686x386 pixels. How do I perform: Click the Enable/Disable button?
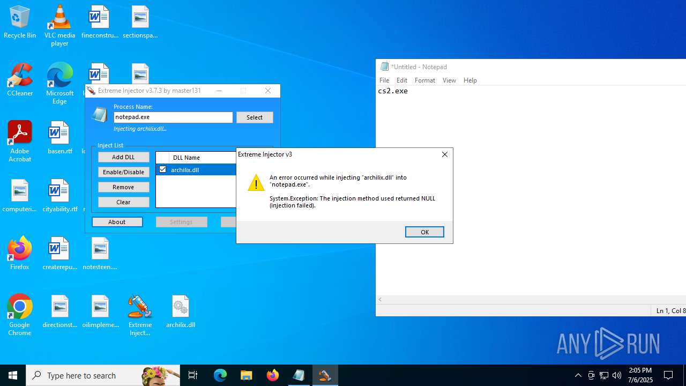pos(123,172)
